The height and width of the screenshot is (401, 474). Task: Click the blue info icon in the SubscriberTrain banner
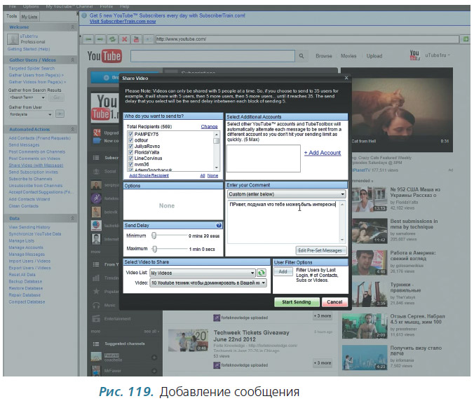pyautogui.click(x=84, y=15)
